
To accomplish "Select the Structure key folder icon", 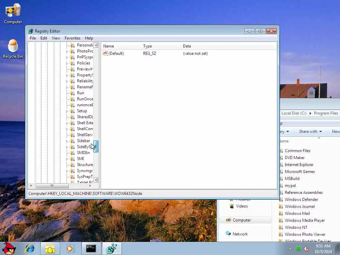I will click(x=72, y=165).
